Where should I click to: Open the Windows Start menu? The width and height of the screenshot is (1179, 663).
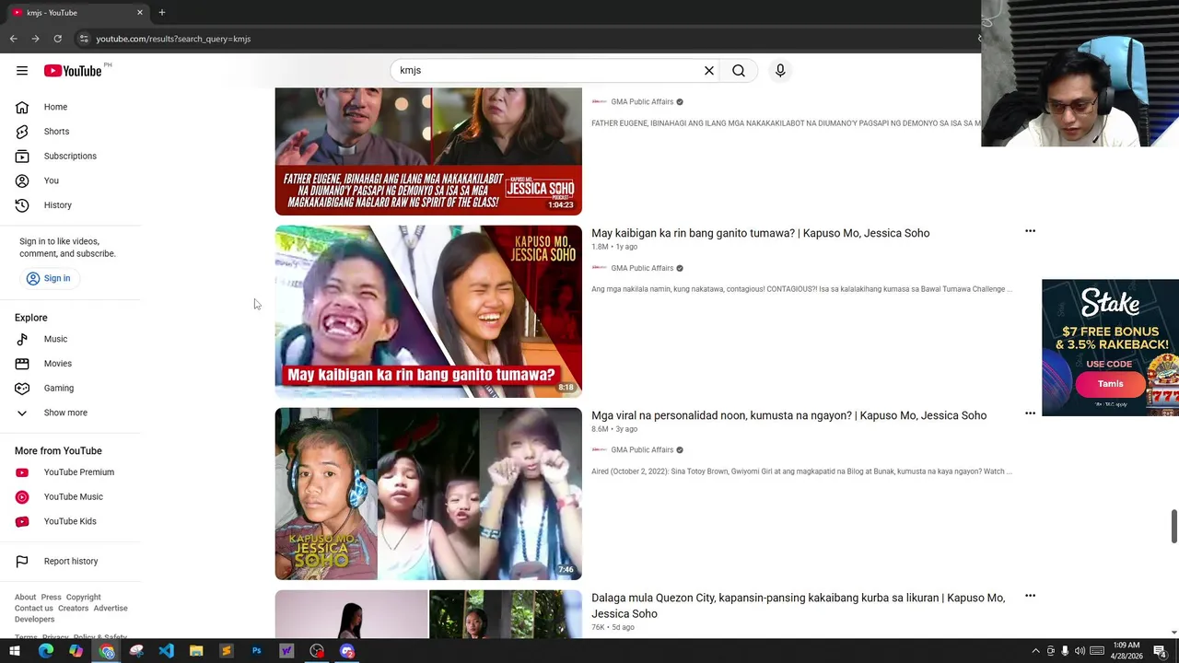[15, 652]
